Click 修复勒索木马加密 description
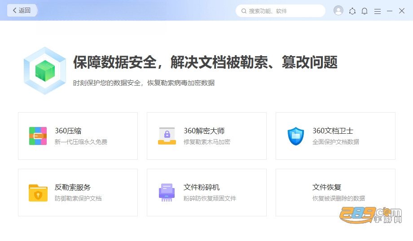Image resolution: width=413 pixels, height=241 pixels. click(207, 142)
